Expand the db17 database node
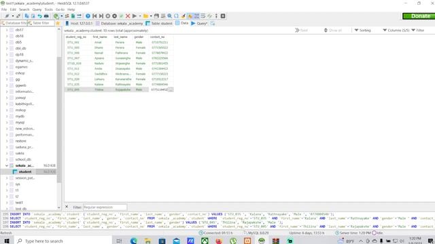The width and height of the screenshot is (435, 244). tap(7, 30)
